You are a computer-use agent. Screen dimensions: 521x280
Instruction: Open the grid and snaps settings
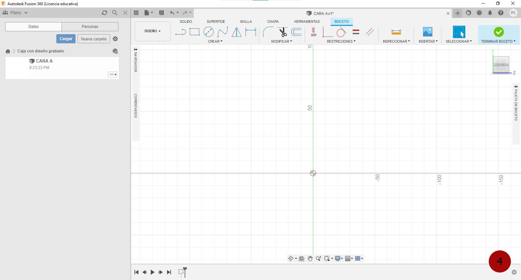349,259
